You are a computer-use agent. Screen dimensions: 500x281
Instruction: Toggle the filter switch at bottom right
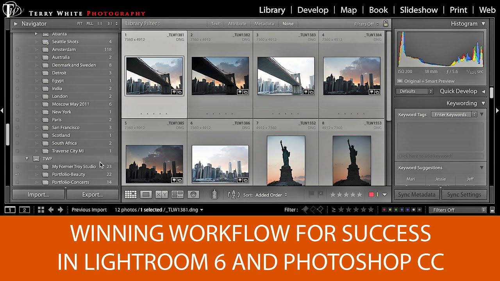(x=492, y=210)
